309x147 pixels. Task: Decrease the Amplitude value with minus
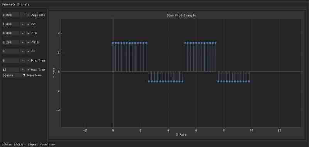[x=22, y=15]
